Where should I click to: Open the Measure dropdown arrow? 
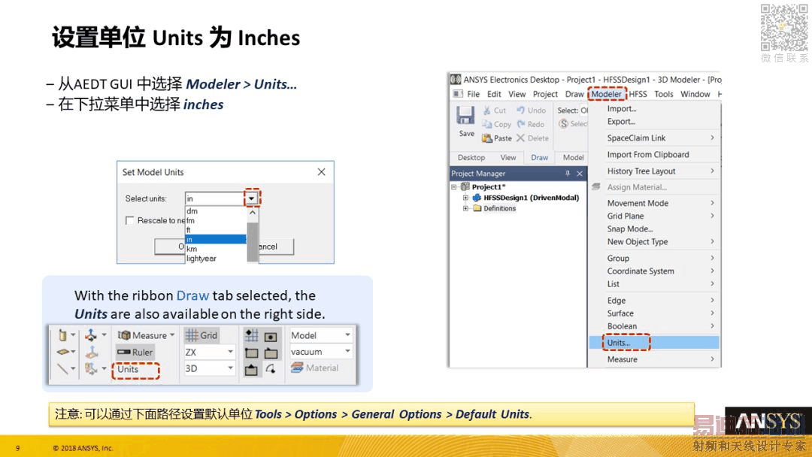pos(172,335)
